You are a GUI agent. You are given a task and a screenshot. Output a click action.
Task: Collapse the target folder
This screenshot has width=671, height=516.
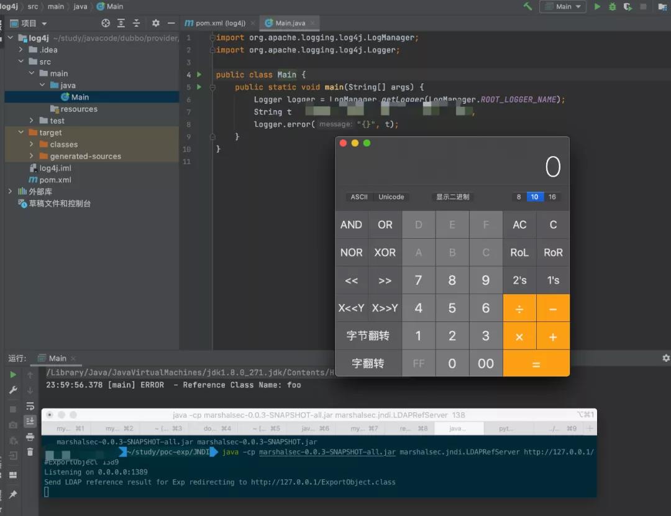(21, 132)
